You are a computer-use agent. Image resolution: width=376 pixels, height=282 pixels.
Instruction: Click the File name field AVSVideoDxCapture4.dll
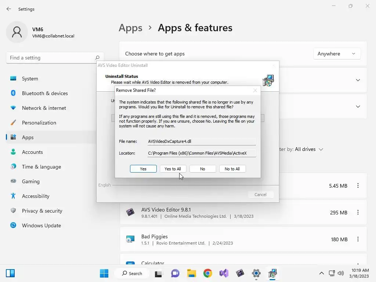point(202,141)
